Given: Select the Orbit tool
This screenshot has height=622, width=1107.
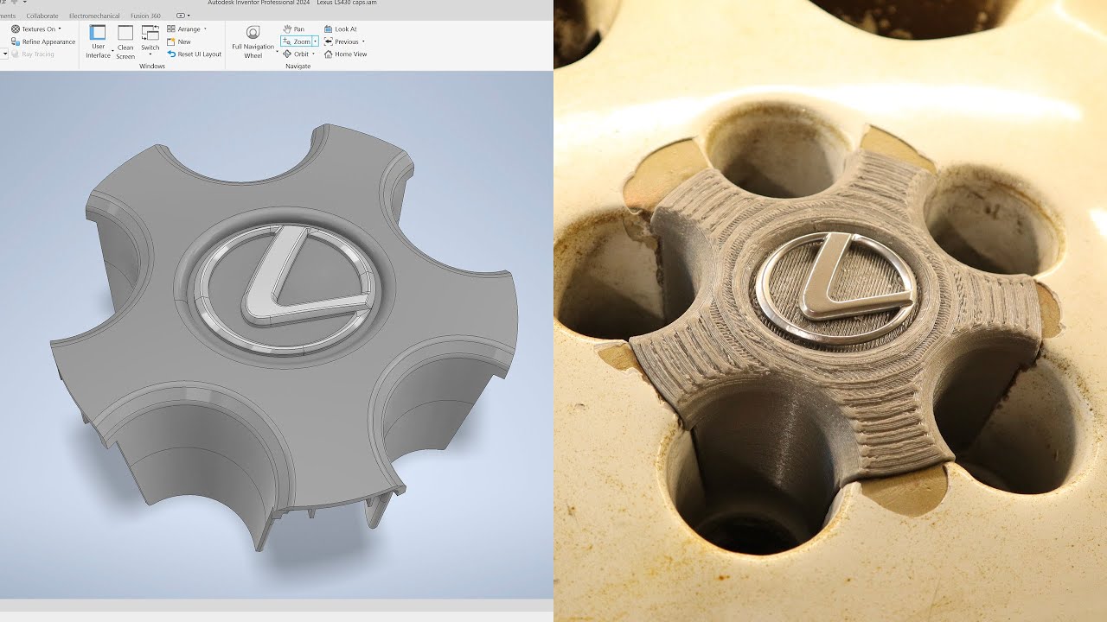Looking at the screenshot, I should [x=296, y=54].
